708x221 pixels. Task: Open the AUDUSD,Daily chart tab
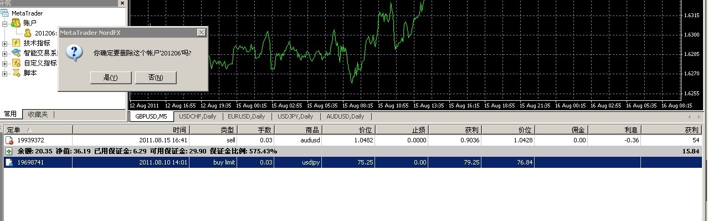345,116
